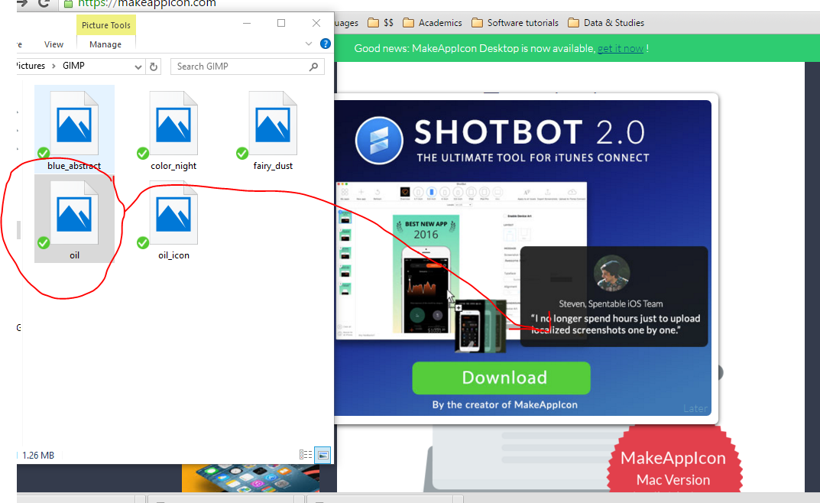Select the blue_abstract image file
This screenshot has height=503, width=820.
click(74, 129)
